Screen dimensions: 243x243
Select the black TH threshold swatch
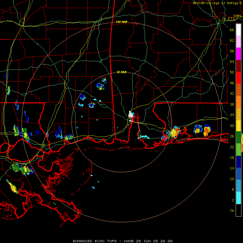click(x=238, y=210)
